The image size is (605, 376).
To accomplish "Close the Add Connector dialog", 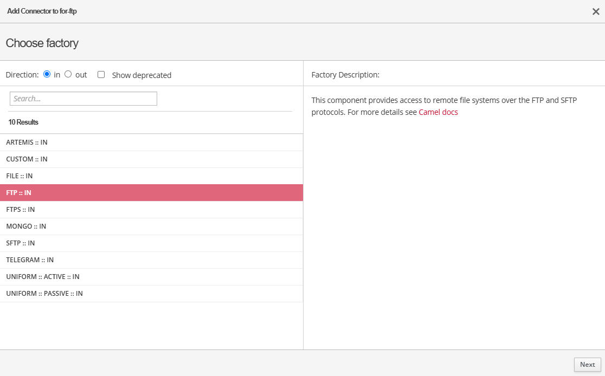I will [x=596, y=11].
